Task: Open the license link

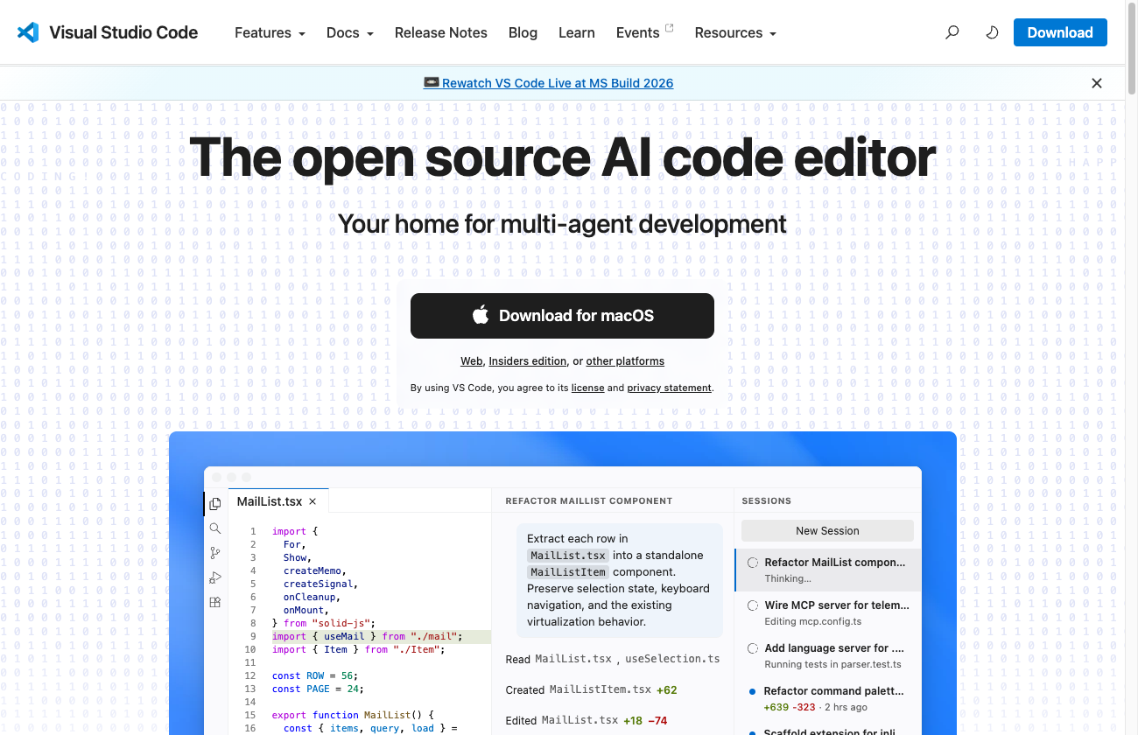Action: click(x=587, y=388)
